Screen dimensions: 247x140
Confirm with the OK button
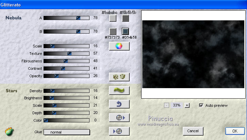click(235, 131)
